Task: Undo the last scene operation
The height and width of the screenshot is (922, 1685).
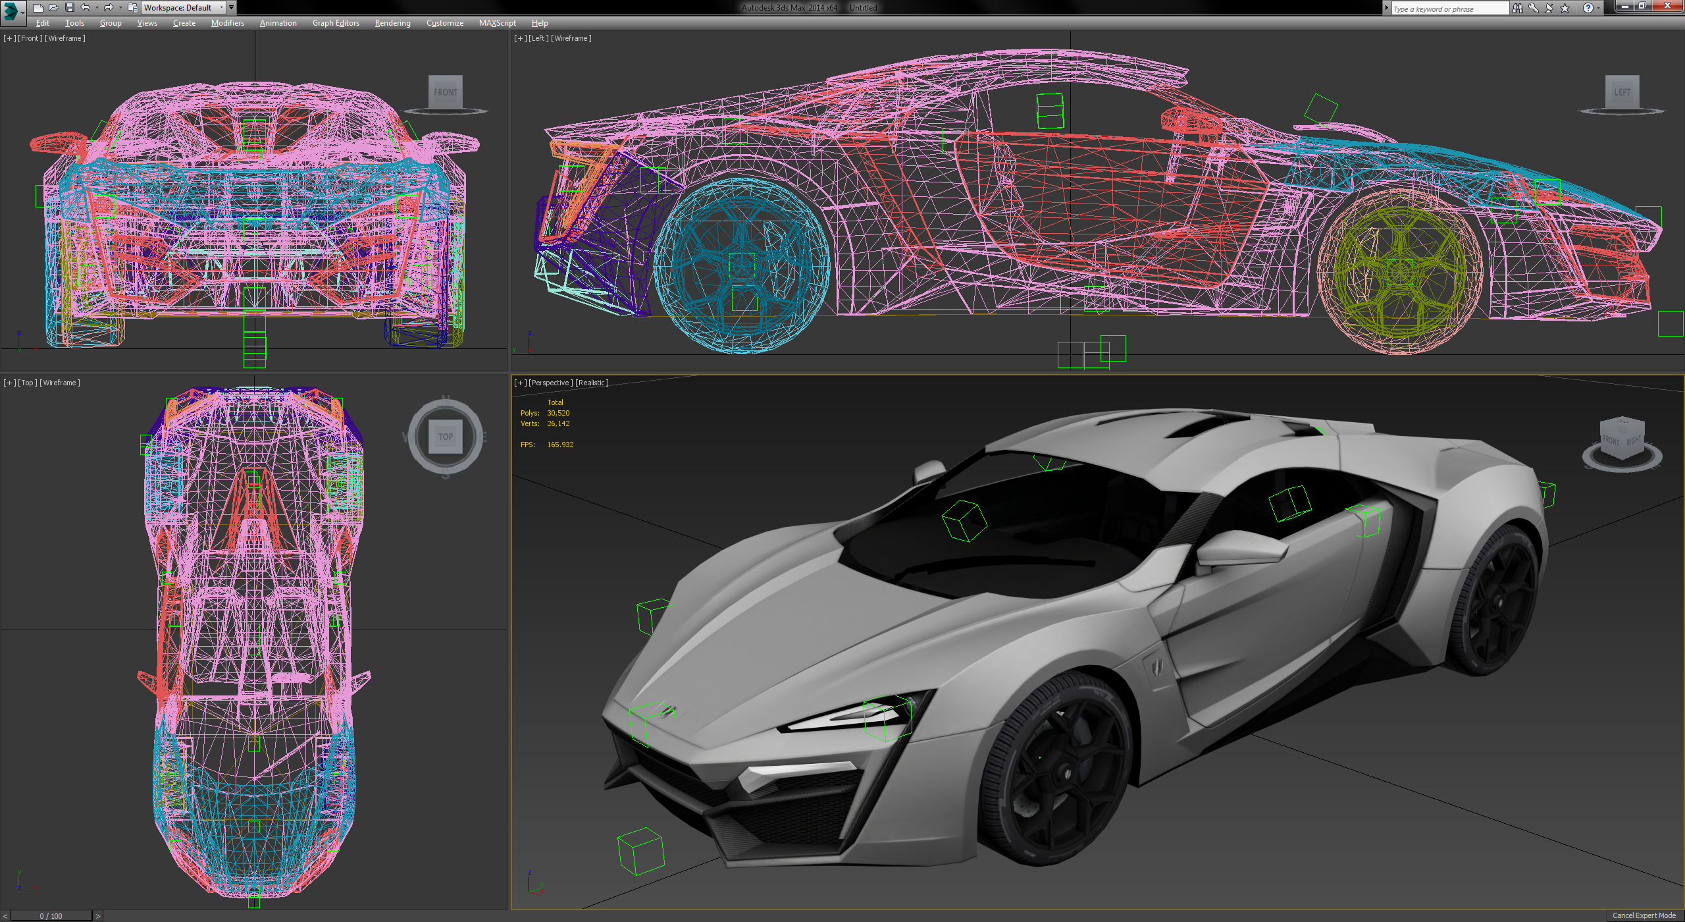Action: (x=86, y=7)
